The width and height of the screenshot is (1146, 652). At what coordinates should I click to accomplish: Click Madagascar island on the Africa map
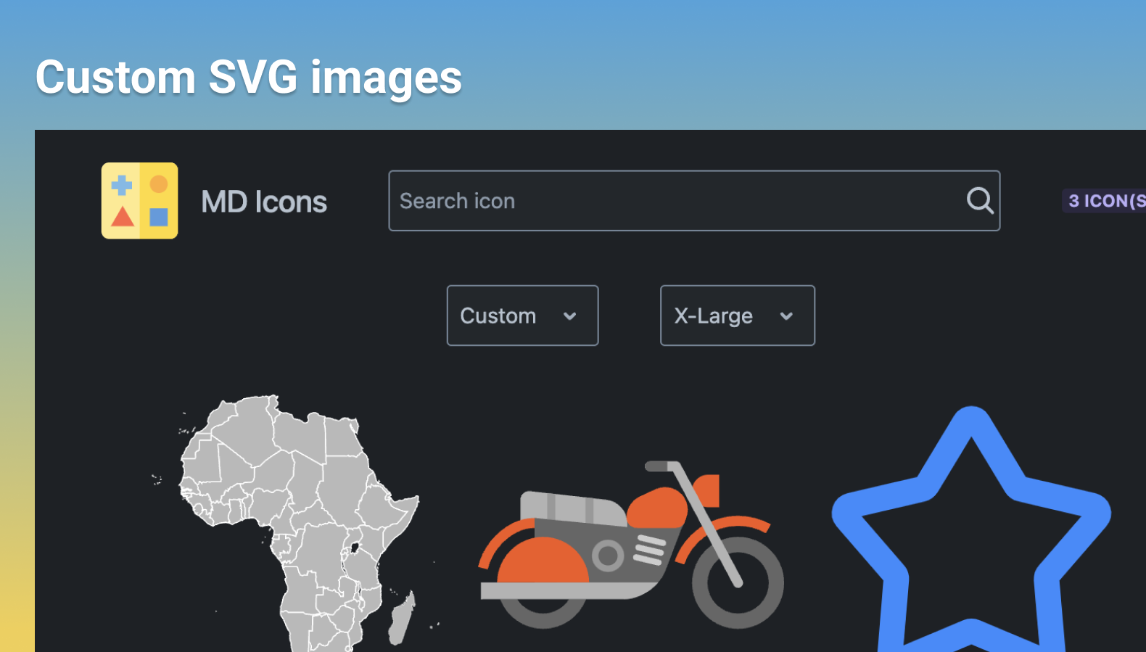pos(402,618)
